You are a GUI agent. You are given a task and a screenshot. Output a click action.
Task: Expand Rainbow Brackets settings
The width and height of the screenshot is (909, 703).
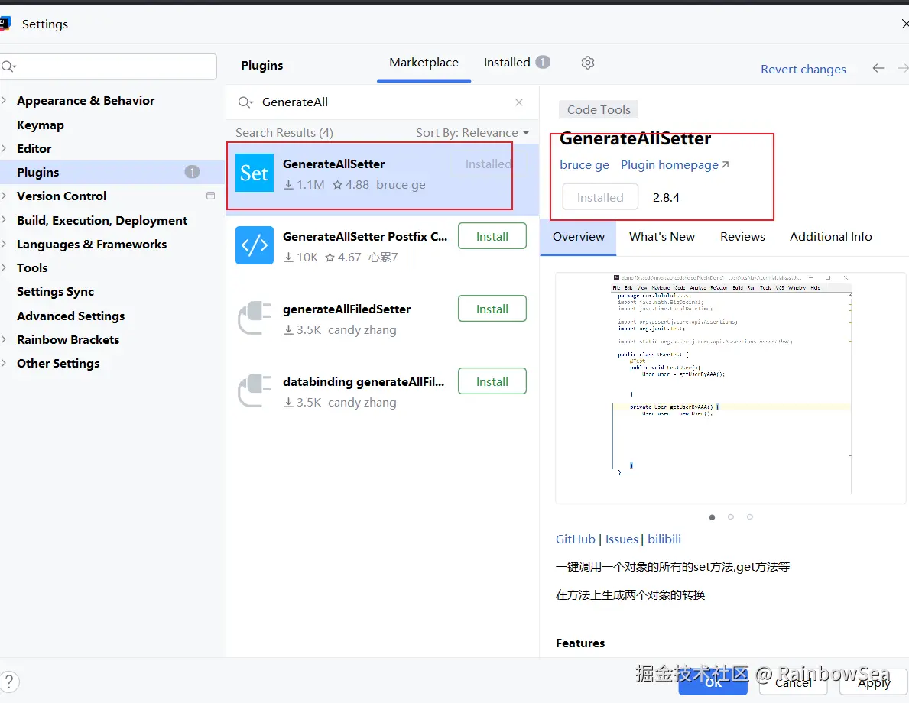point(4,339)
